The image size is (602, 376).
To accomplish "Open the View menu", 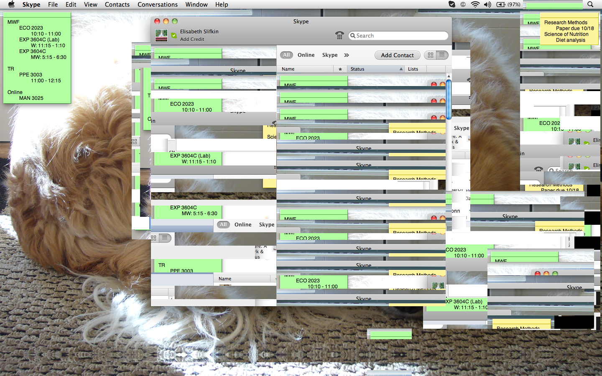I will pos(91,5).
